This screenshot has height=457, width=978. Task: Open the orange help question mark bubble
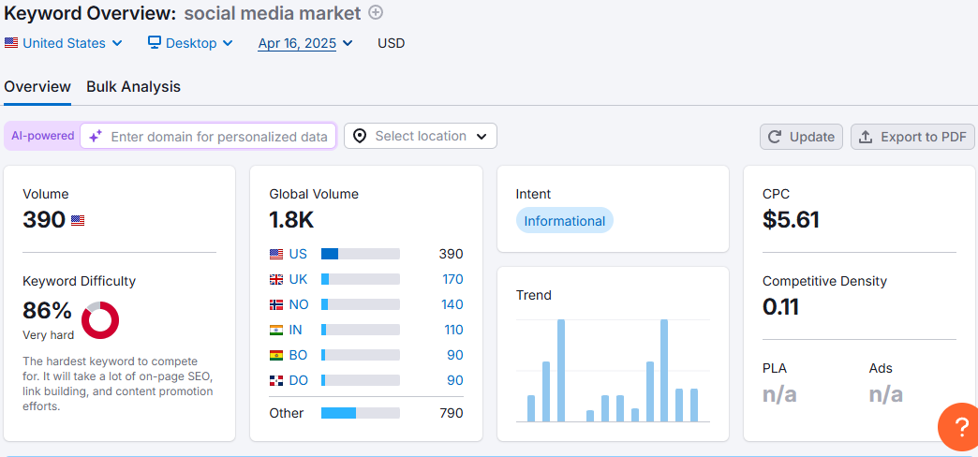click(958, 428)
